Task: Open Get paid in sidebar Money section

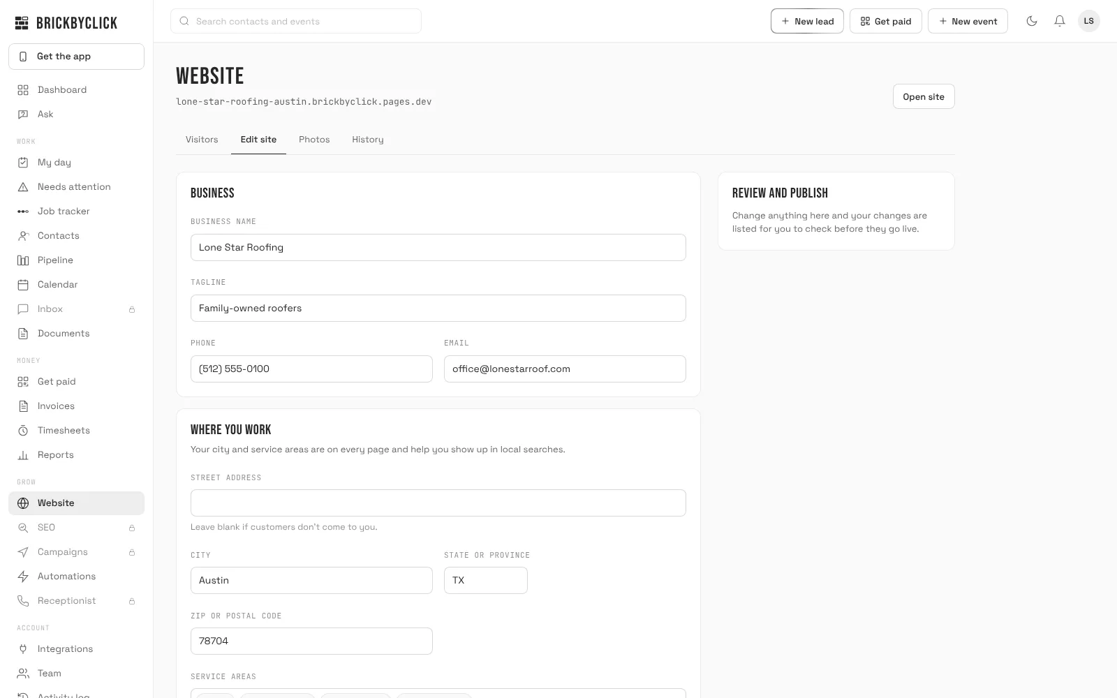Action: pyautogui.click(x=76, y=382)
